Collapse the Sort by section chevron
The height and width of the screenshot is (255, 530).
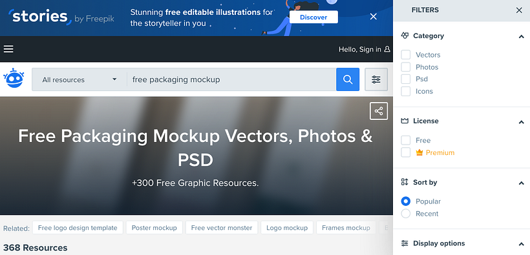(x=521, y=183)
